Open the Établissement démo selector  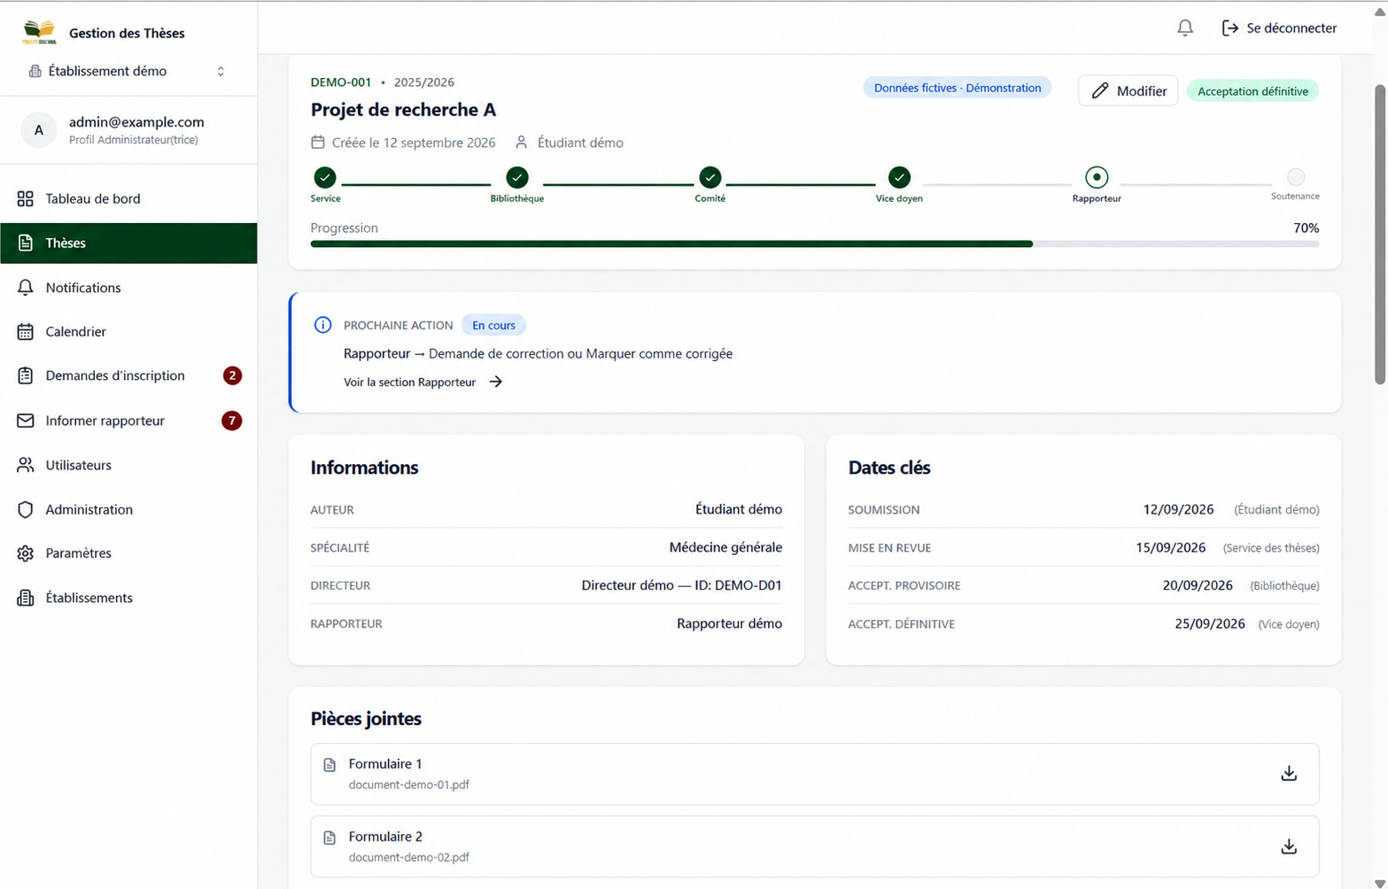pyautogui.click(x=128, y=71)
